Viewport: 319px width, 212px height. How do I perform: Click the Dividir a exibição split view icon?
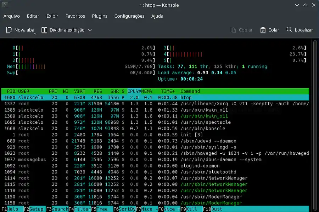point(44,30)
